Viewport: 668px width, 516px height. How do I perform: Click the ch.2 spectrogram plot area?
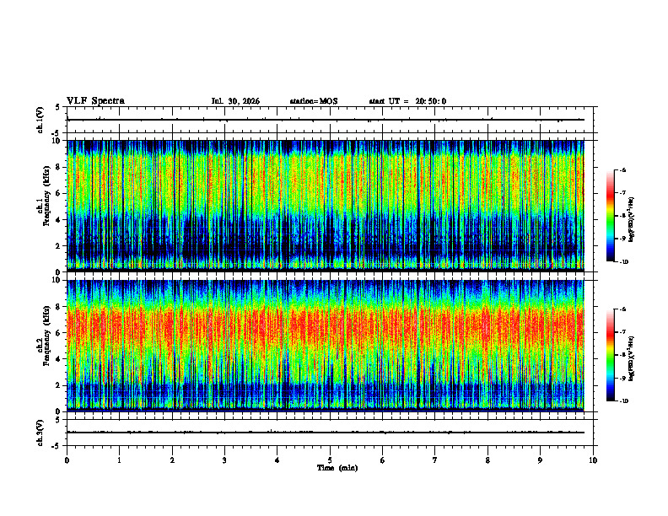pyautogui.click(x=326, y=346)
